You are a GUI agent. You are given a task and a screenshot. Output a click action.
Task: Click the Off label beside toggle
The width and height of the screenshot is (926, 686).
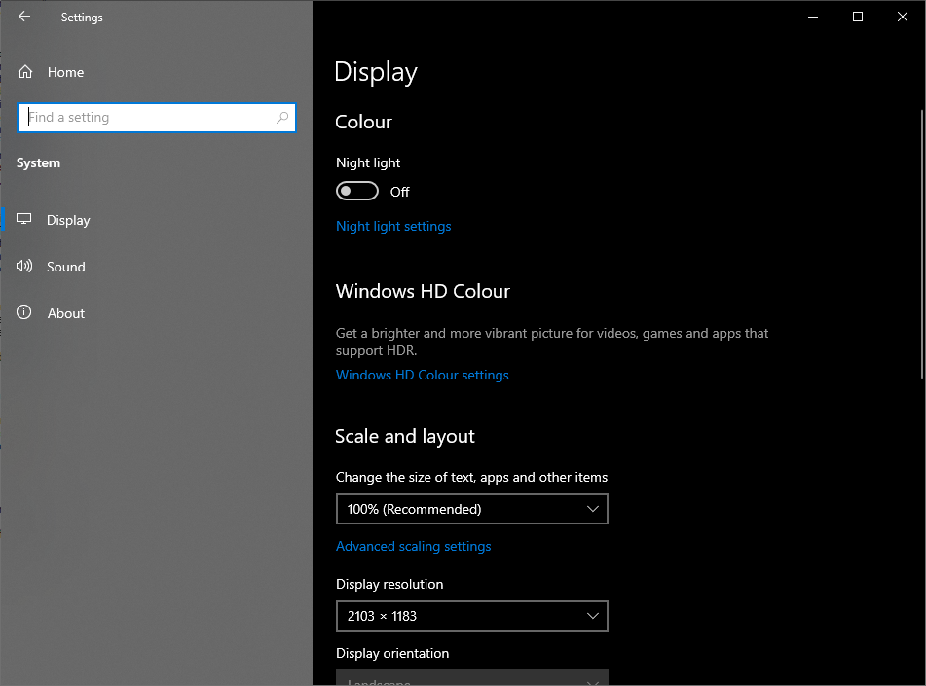[x=400, y=192]
